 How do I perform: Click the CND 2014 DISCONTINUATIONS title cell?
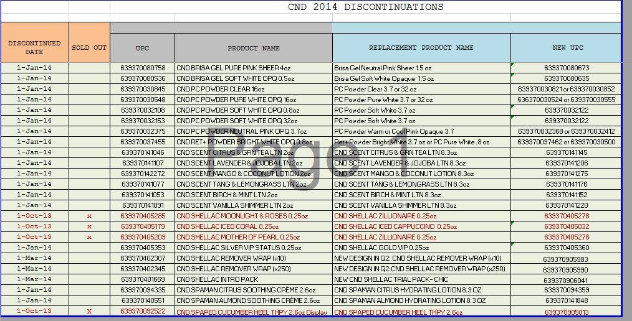point(365,7)
